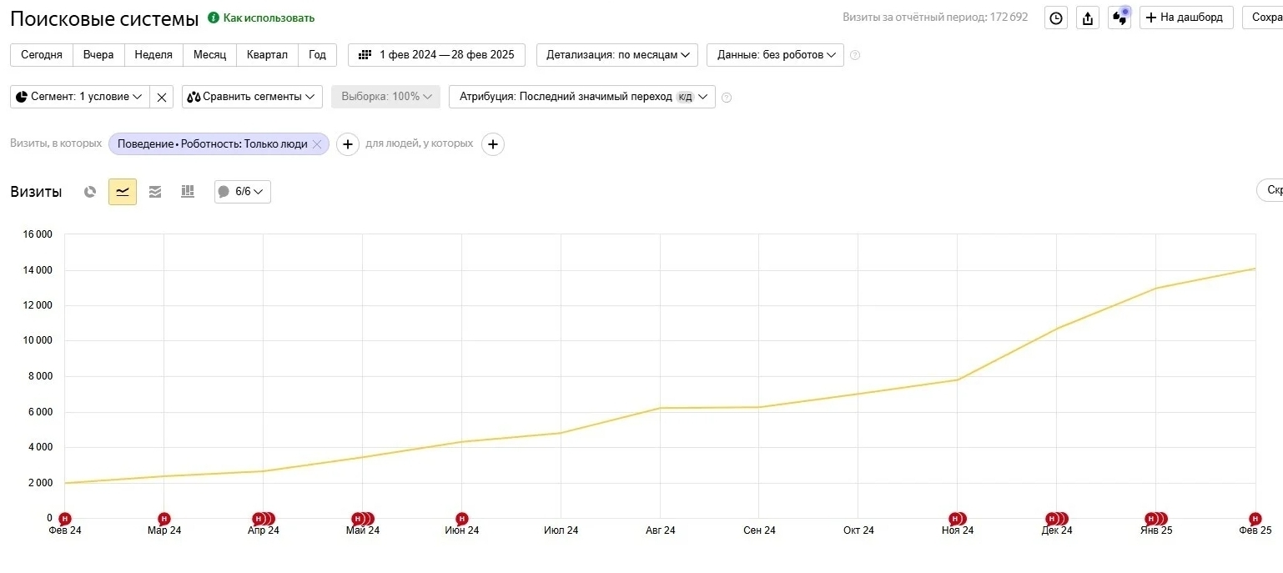Screen dimensions: 1283x573
Task: Select the line chart view
Action: [123, 192]
